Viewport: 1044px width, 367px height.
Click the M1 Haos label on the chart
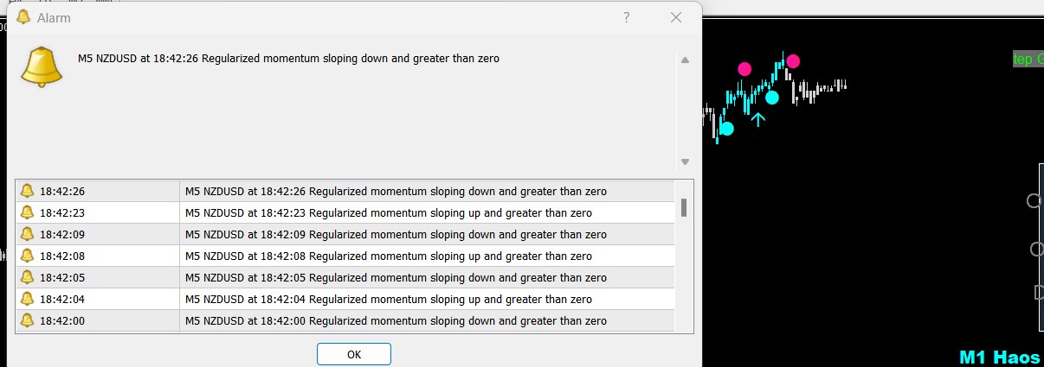pos(1000,357)
